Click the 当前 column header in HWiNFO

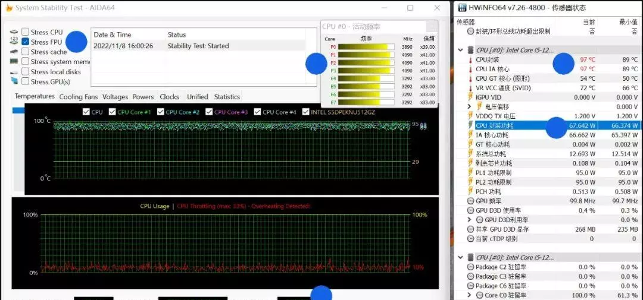(589, 22)
